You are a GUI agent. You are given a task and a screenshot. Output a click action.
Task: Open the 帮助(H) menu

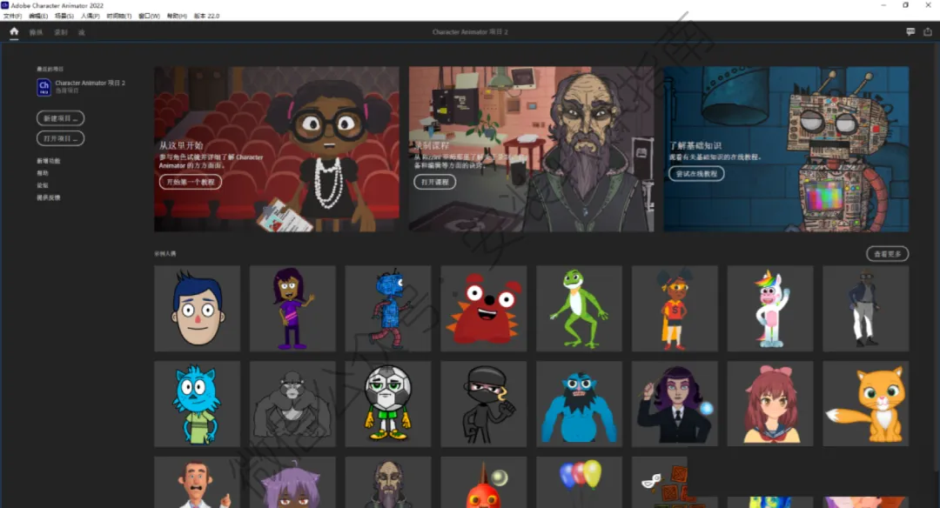[177, 17]
